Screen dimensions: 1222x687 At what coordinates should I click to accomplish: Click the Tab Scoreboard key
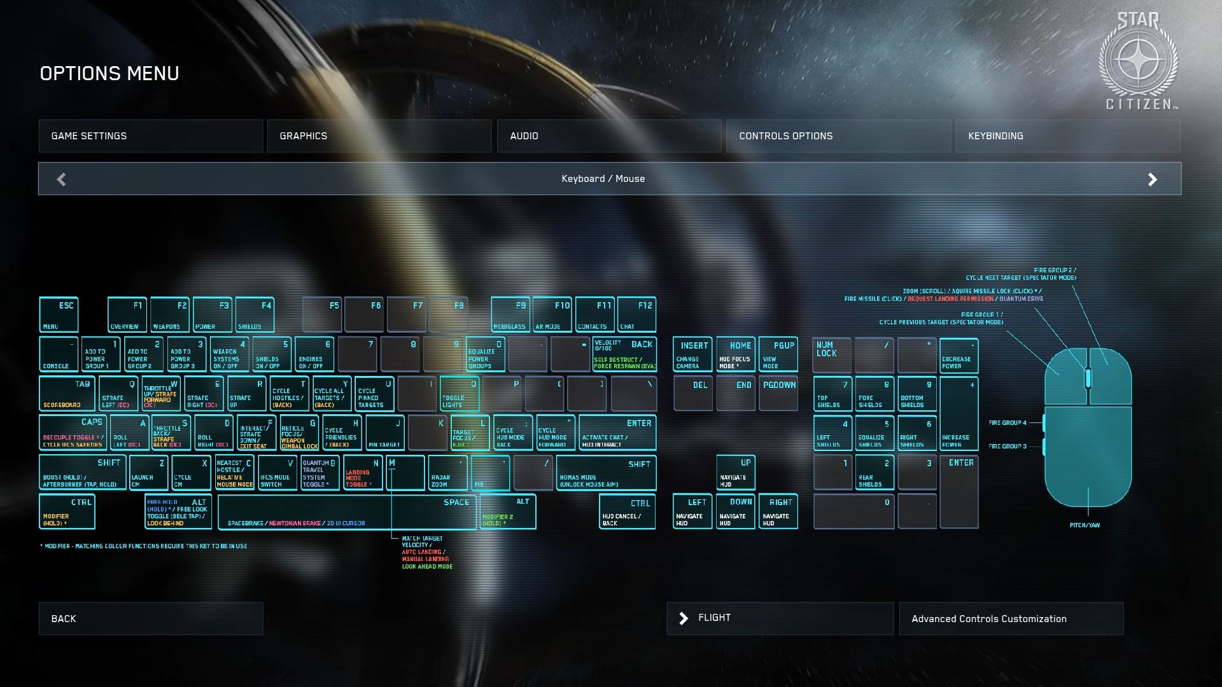pyautogui.click(x=67, y=393)
